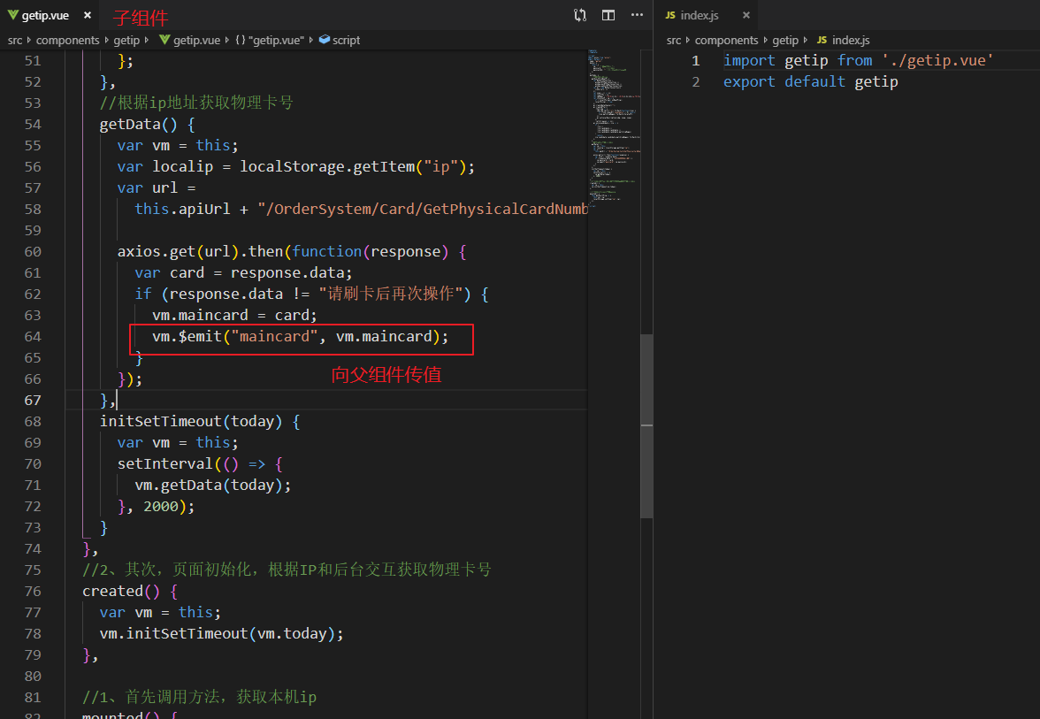Click this.apiUrl on line 58
Screen dimensions: 1040x719
click(182, 209)
